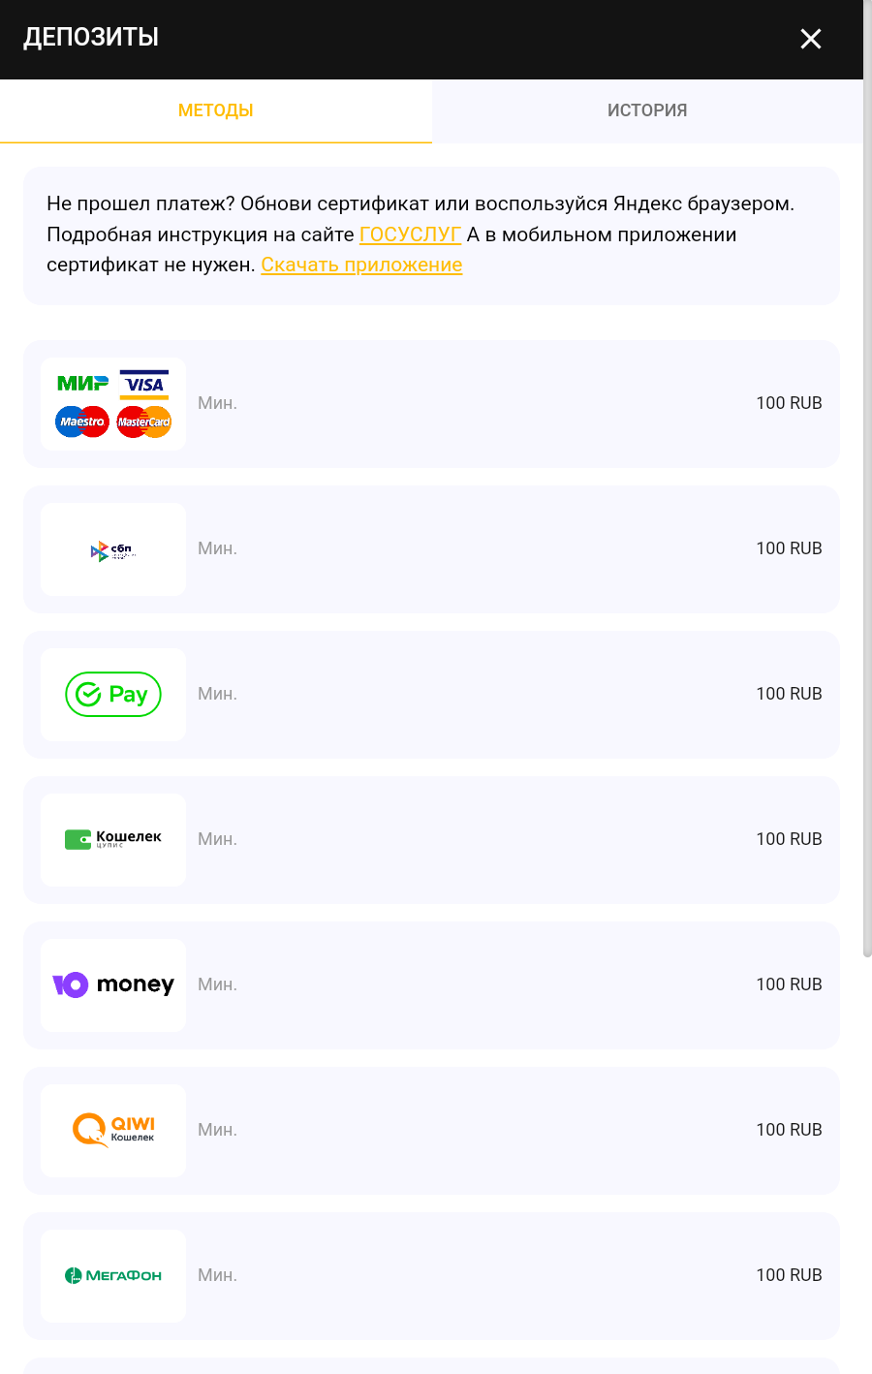Click the Скачать приложение link
872x1374 pixels.
coord(361,265)
